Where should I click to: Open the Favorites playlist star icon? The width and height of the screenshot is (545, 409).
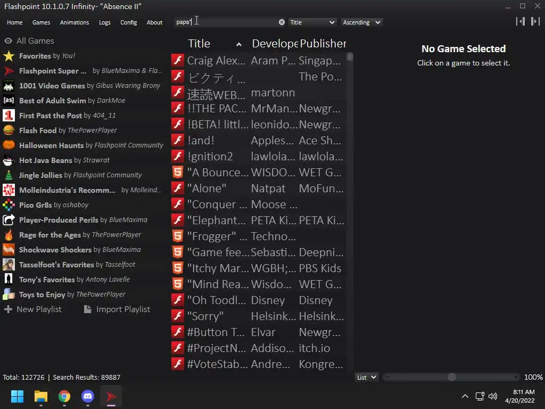[9, 56]
